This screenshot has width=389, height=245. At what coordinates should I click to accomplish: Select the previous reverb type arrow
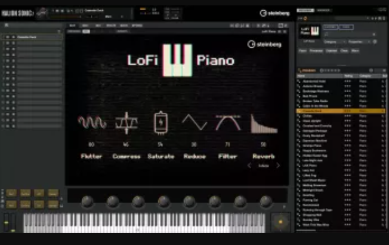coord(249,166)
